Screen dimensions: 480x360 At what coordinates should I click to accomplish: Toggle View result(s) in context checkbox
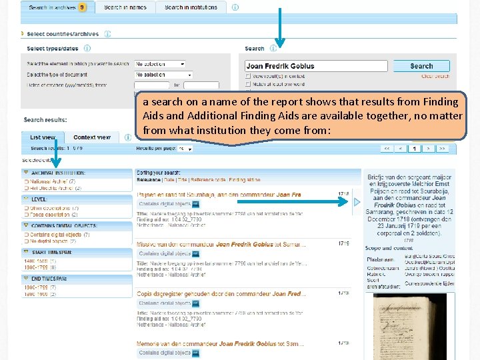click(x=248, y=76)
